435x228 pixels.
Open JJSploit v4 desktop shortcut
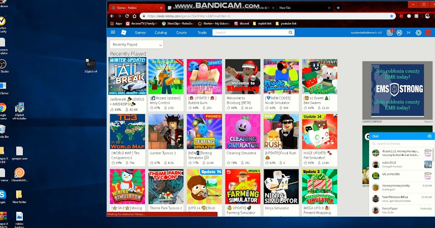tap(91, 66)
